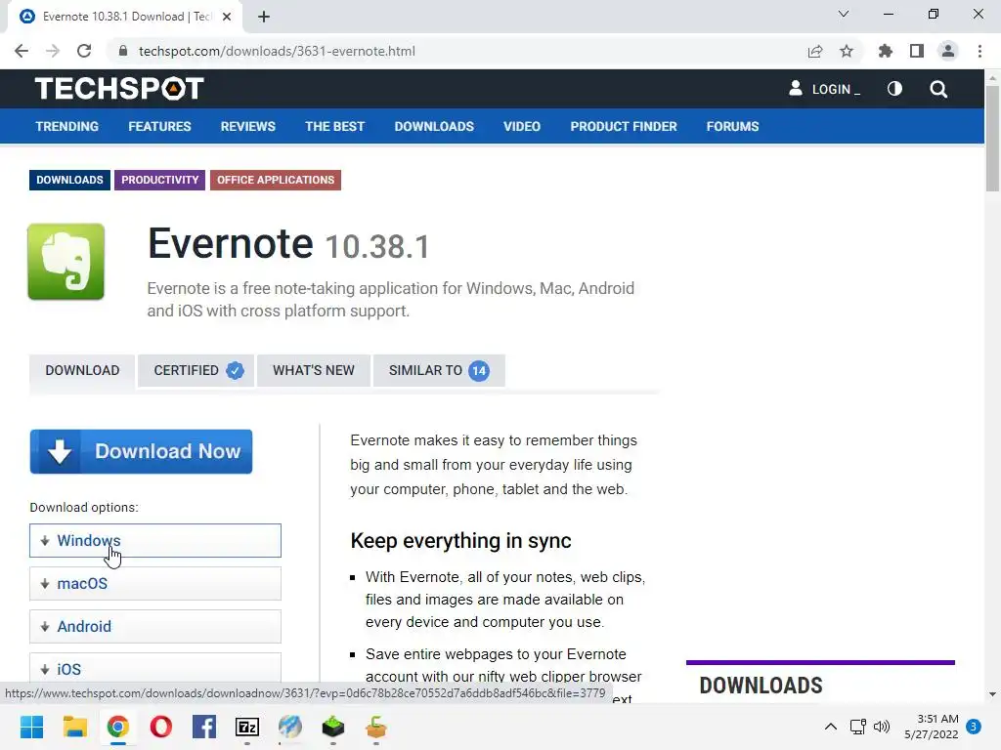The image size is (1001, 750).
Task: Open the extensions puzzle icon
Action: 886,51
